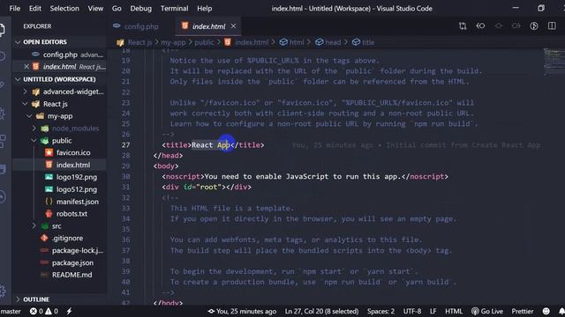Open the File menu
The height and width of the screenshot is (317, 565).
coord(14,8)
